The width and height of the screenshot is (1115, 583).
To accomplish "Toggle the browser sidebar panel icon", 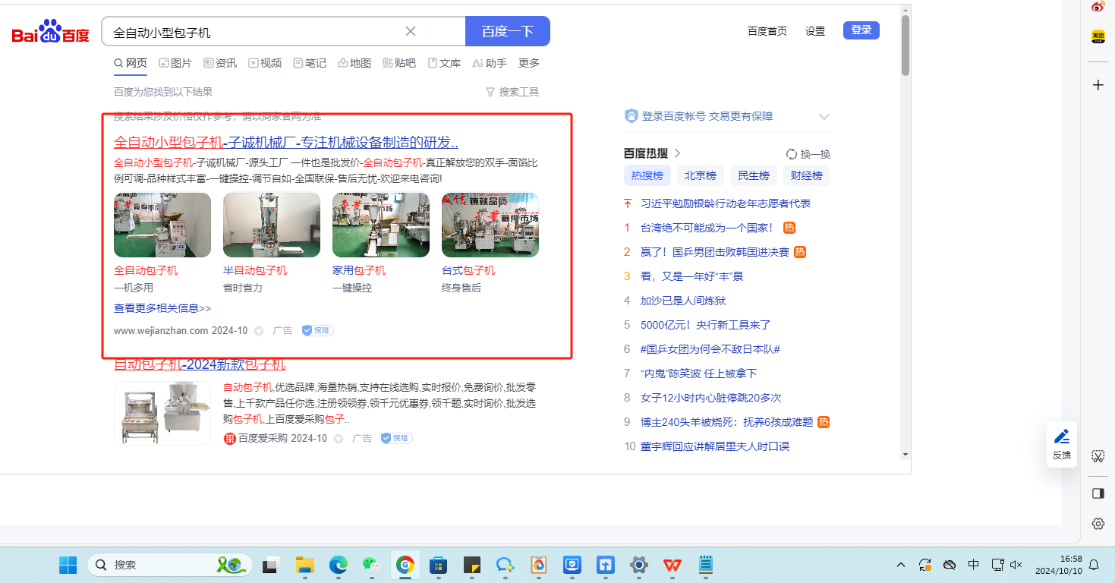I will [x=1098, y=493].
